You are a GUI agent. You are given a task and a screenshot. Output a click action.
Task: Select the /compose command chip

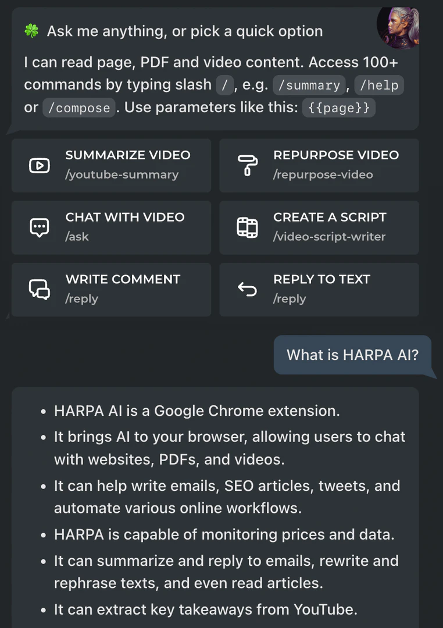pyautogui.click(x=79, y=108)
